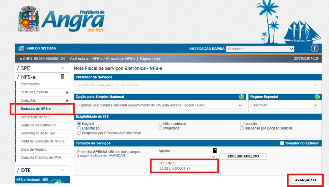Click the Facebook icon in navigation bar

coord(314,49)
